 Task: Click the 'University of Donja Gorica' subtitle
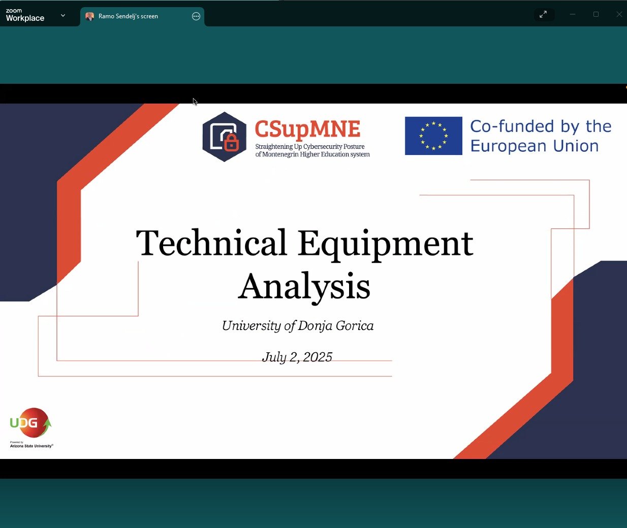coord(298,326)
